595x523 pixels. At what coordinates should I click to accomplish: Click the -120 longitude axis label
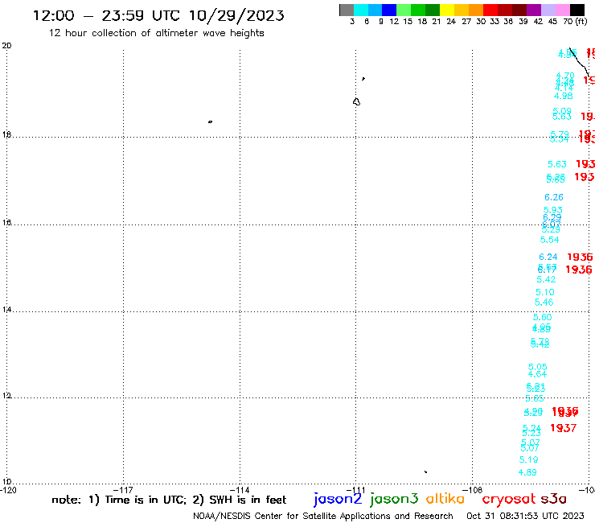8,490
